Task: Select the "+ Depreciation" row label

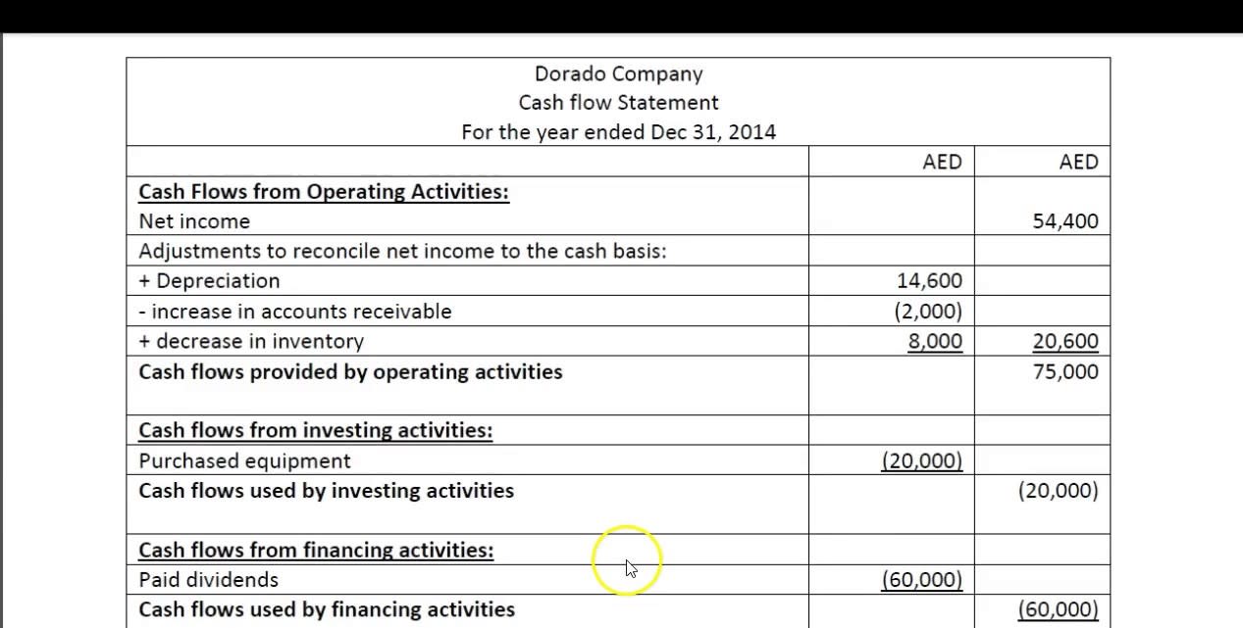Action: click(x=209, y=281)
